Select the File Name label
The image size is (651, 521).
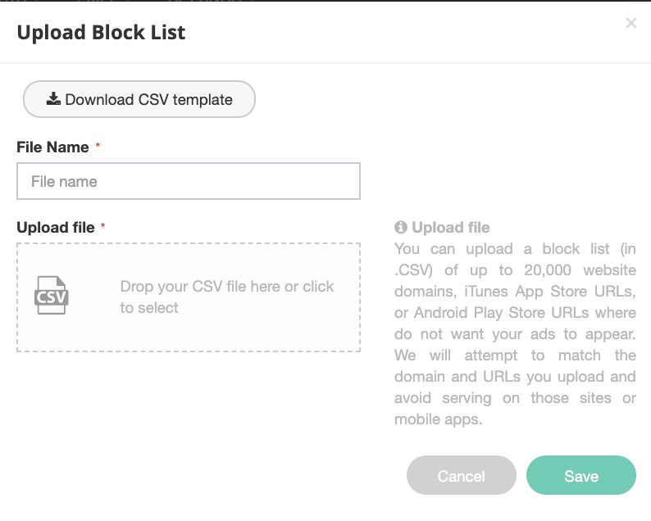click(x=52, y=147)
